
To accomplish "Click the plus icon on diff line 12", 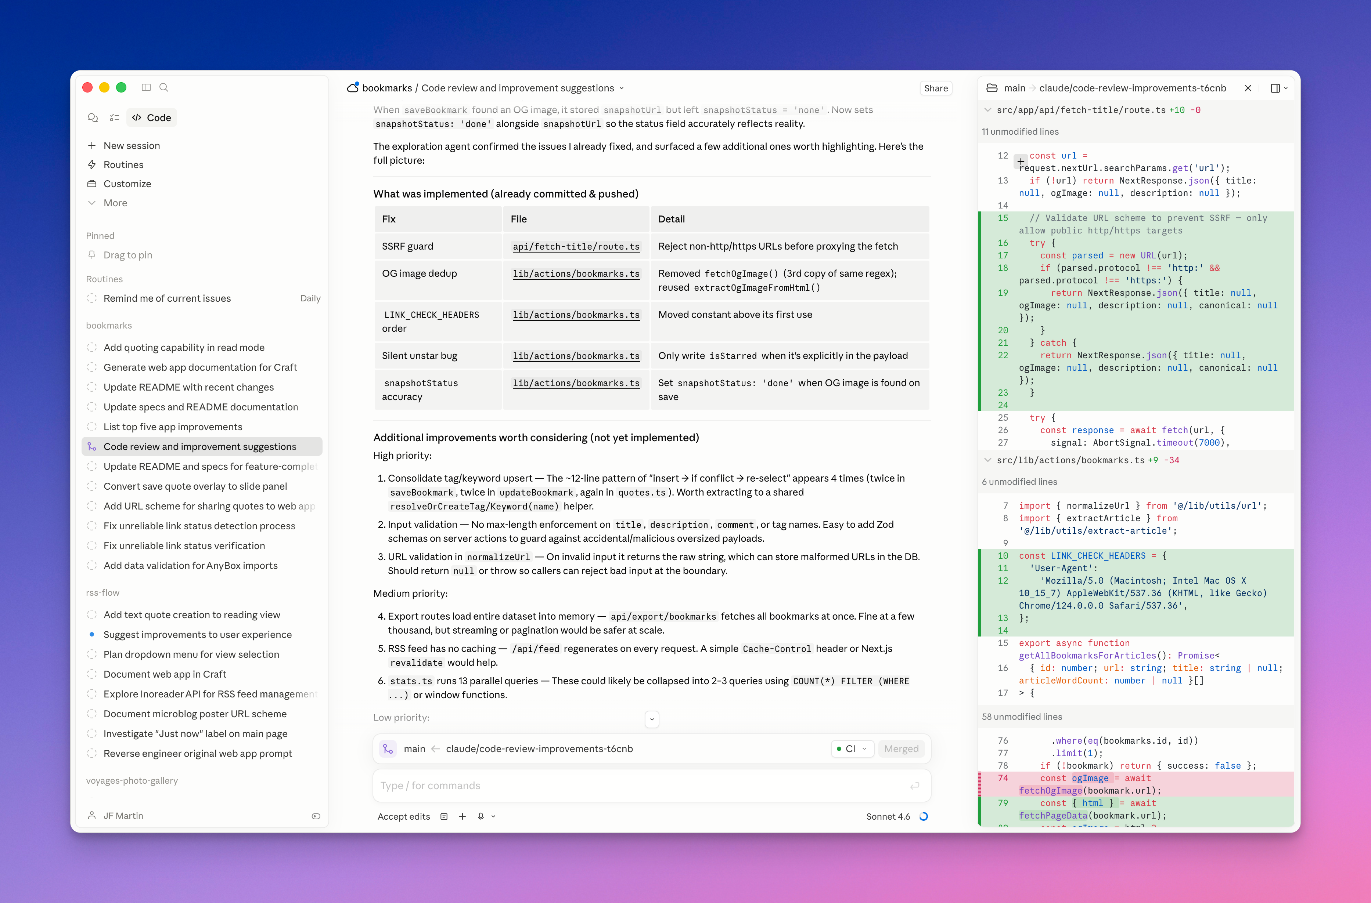I will [x=1021, y=162].
